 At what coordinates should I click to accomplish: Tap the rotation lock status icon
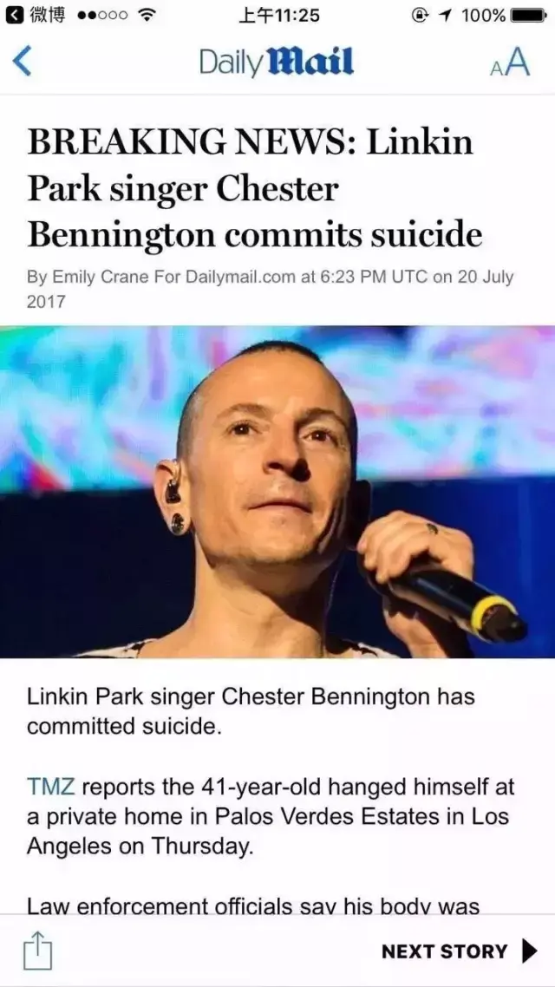point(420,15)
